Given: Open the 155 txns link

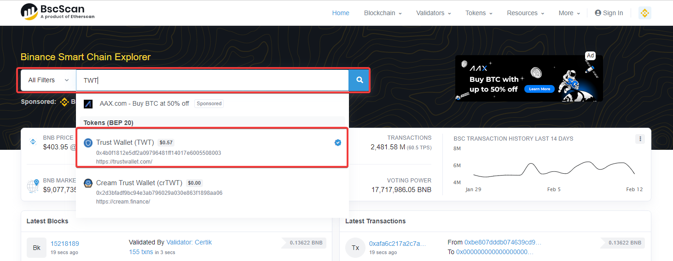Looking at the screenshot, I should [141, 252].
